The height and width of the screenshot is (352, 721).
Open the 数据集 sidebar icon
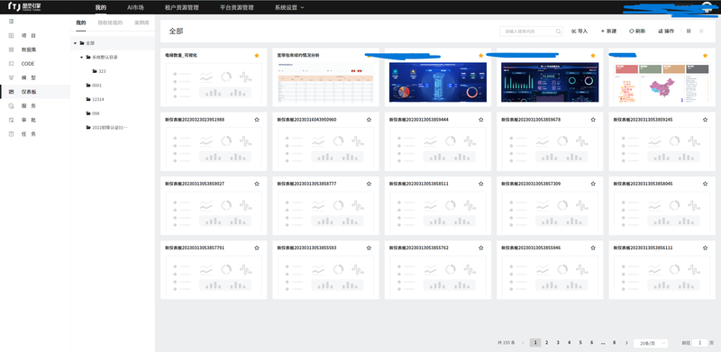pos(12,50)
